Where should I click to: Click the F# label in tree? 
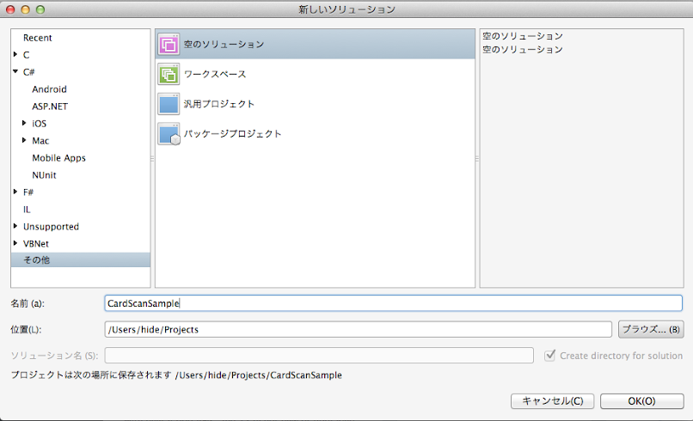pyautogui.click(x=28, y=192)
